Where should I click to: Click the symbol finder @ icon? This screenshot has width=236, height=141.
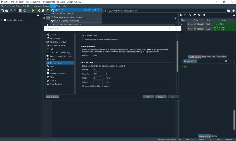(25, 11)
